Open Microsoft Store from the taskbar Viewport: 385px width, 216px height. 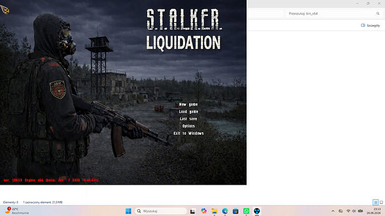(x=235, y=211)
